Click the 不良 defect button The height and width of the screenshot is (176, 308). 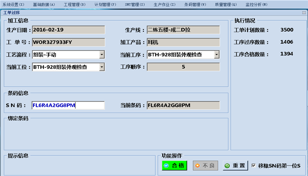[x=205, y=165]
